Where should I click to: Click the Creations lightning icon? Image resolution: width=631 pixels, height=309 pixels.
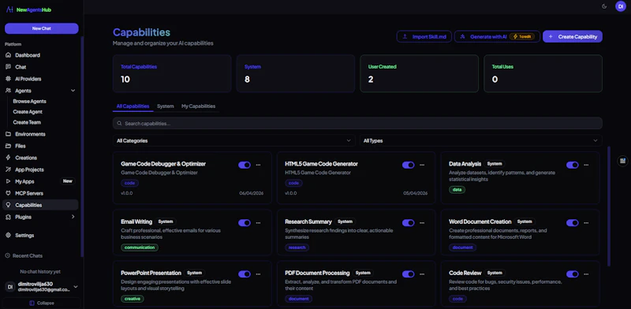point(8,158)
